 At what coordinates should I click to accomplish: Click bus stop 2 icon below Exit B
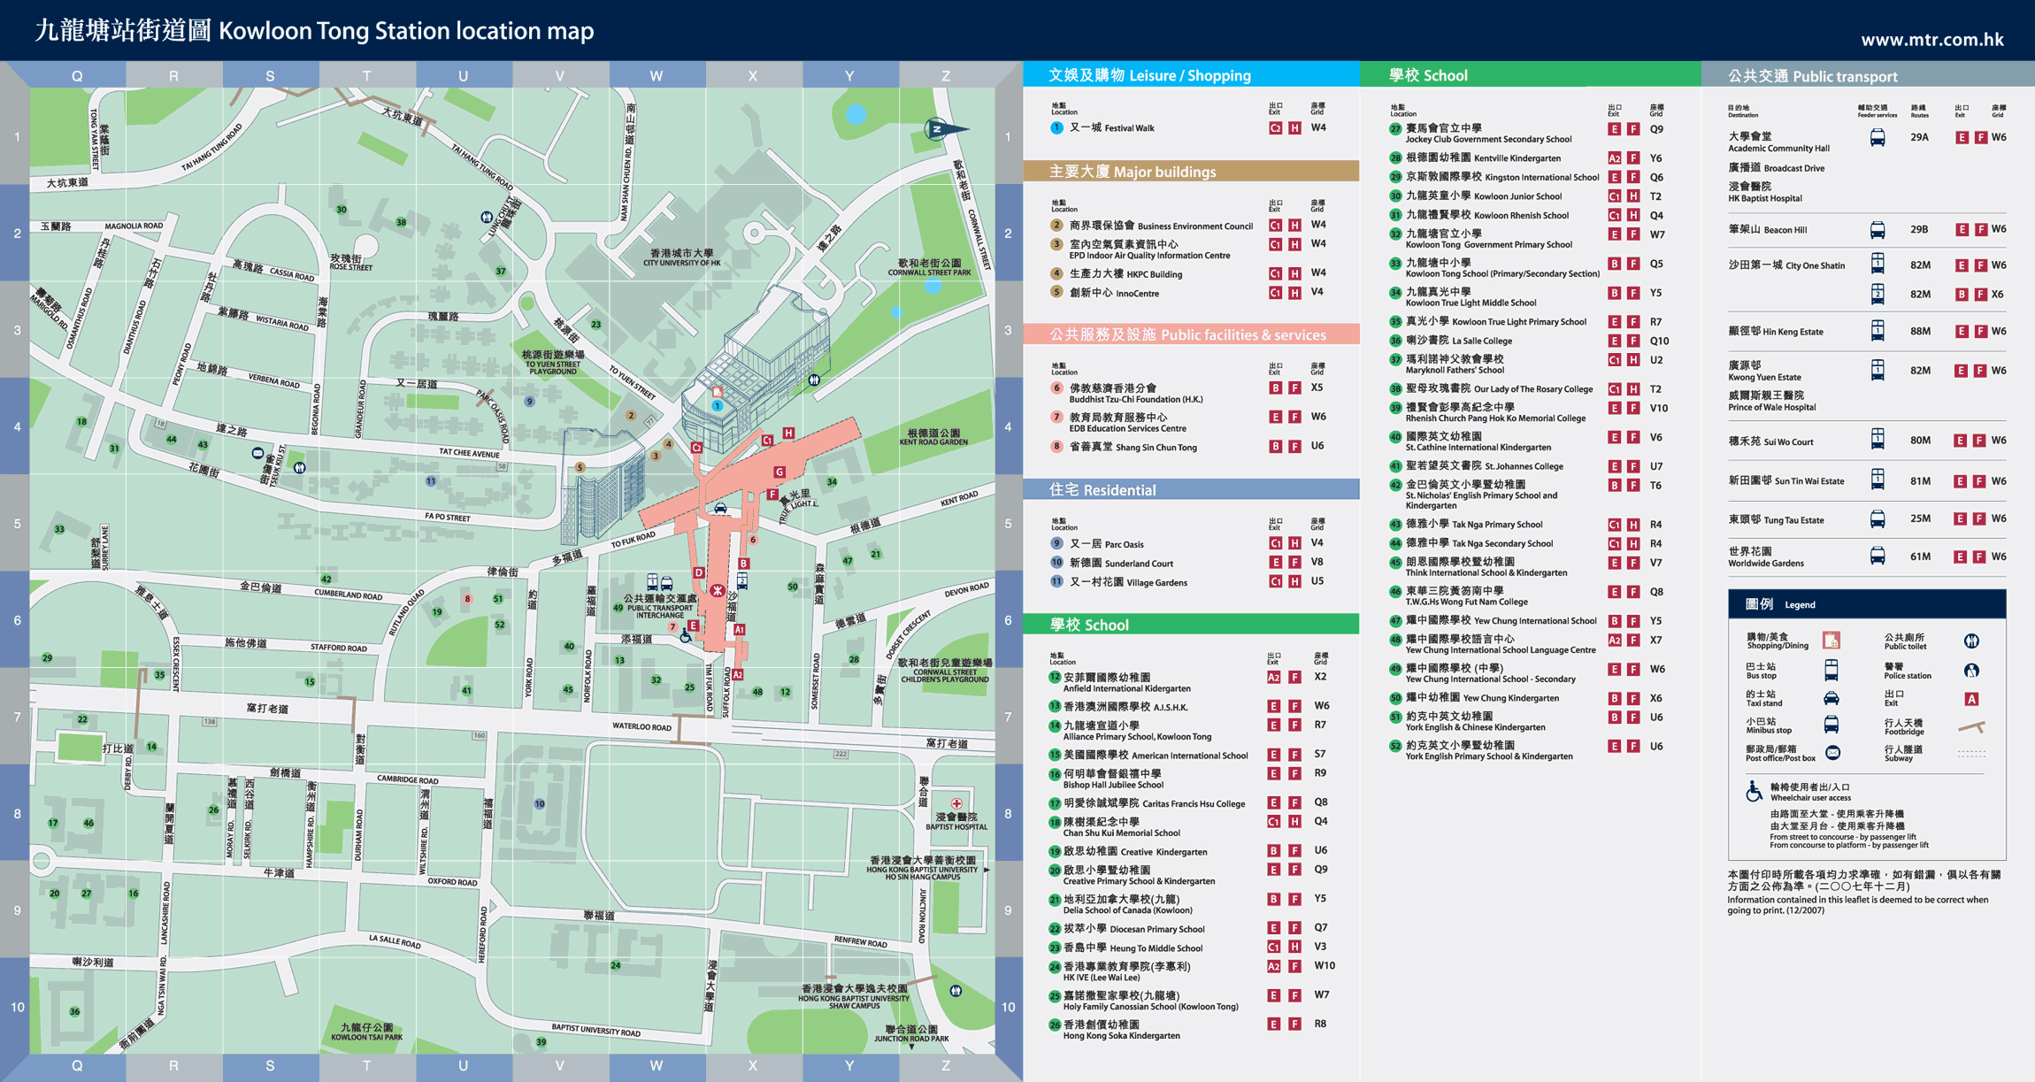click(x=742, y=581)
